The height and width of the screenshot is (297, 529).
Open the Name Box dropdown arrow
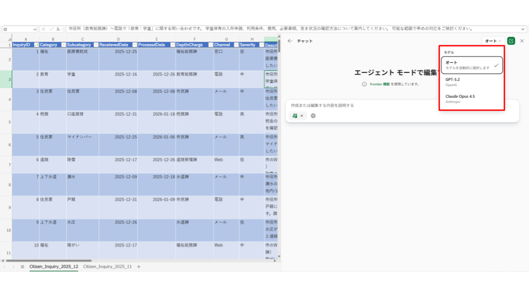click(34, 29)
